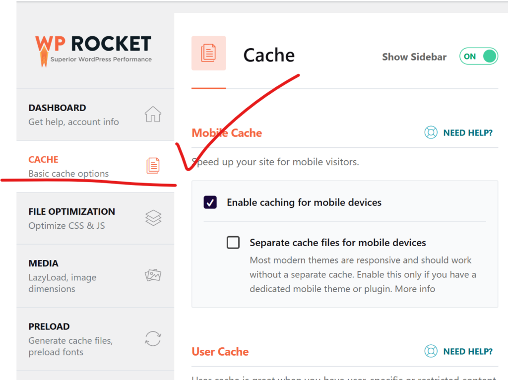The height and width of the screenshot is (380, 508).
Task: Open the More info link
Action: click(415, 289)
